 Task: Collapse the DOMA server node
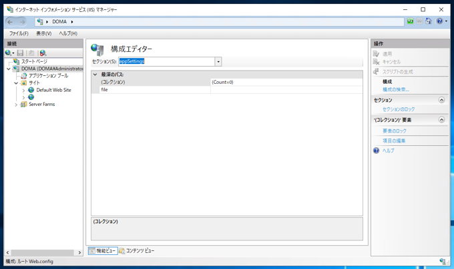tap(9, 69)
